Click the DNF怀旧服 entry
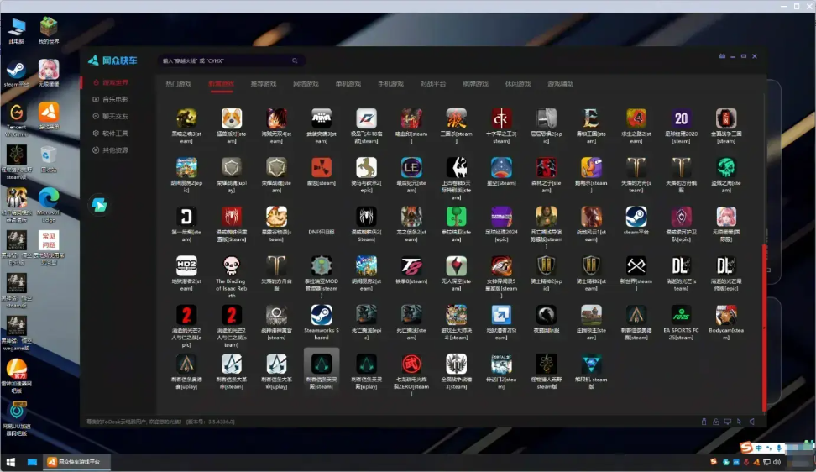The width and height of the screenshot is (816, 472). click(x=322, y=232)
